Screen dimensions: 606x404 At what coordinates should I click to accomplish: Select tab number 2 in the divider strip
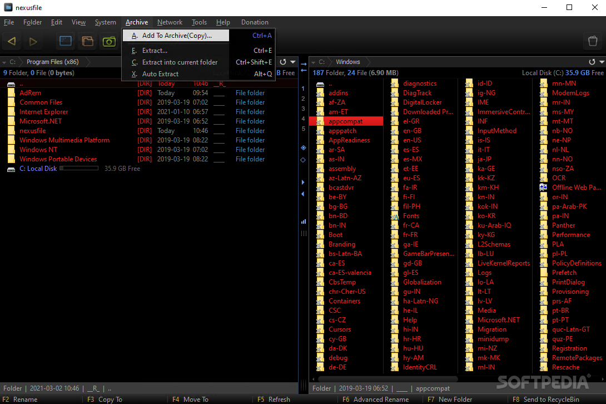click(303, 98)
